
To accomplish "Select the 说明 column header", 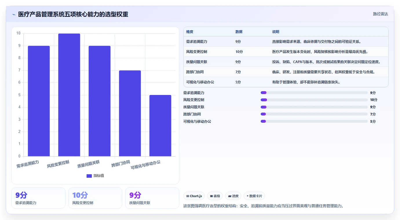I will [x=276, y=32].
